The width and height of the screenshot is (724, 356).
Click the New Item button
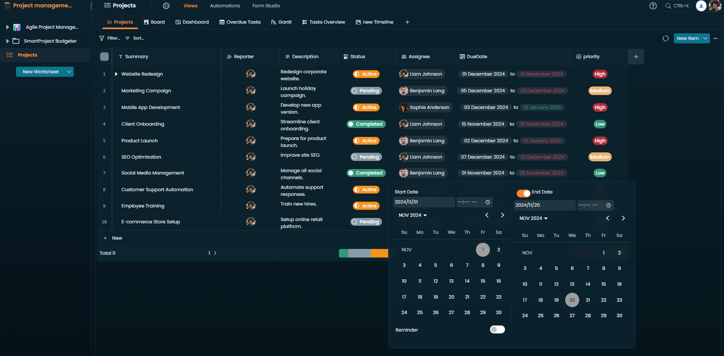pos(688,38)
